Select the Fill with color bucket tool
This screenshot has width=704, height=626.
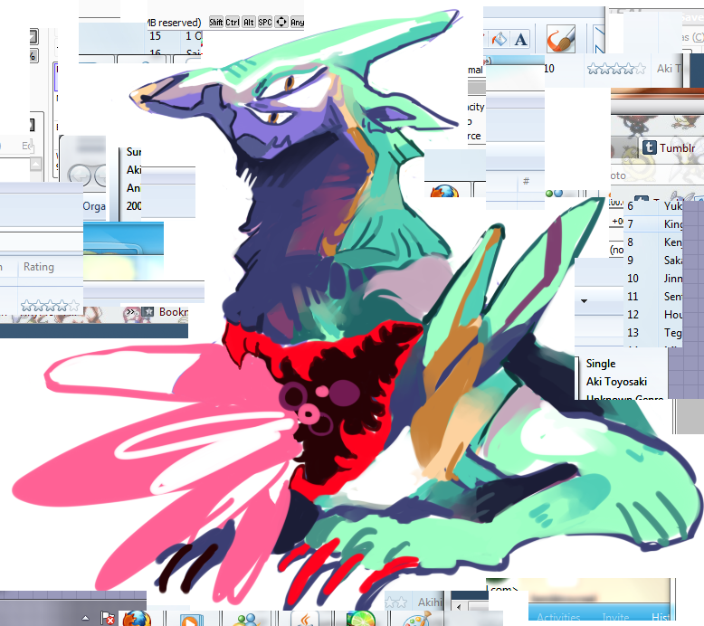(499, 40)
